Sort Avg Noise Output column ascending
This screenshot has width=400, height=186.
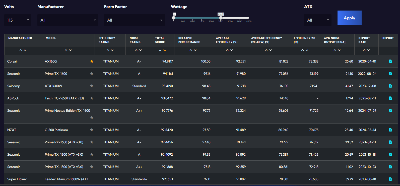click(x=335, y=50)
